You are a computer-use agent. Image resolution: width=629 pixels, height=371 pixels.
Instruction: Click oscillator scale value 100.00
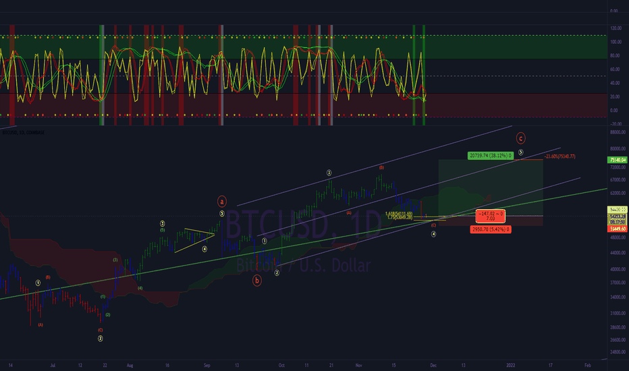616,42
